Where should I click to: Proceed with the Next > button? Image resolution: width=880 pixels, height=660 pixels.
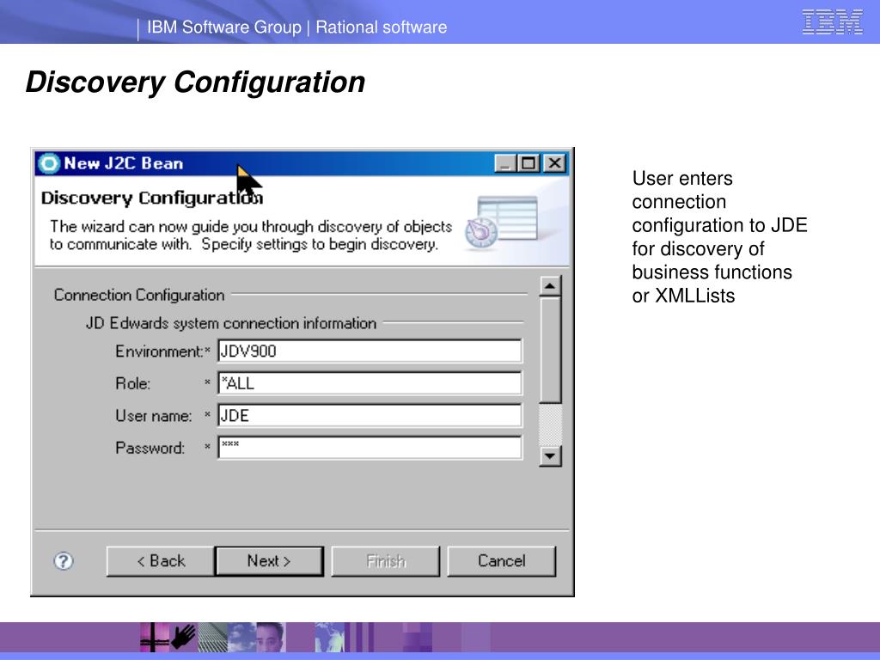(x=269, y=561)
